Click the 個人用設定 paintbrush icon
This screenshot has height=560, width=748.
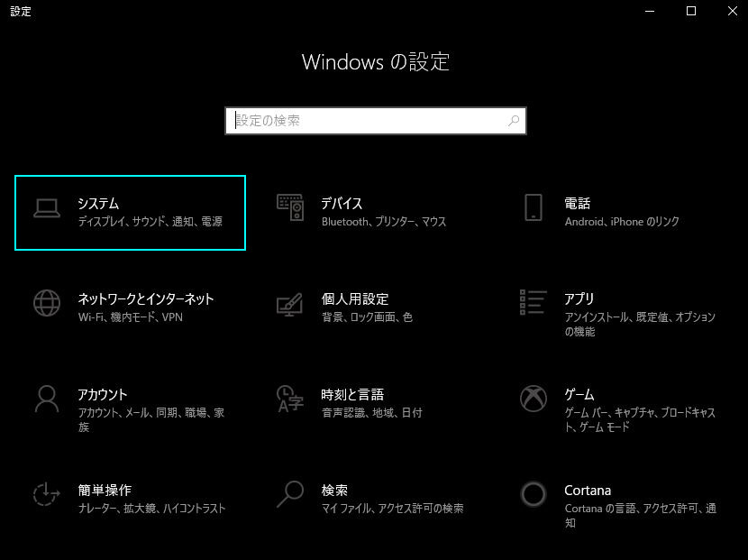pos(289,304)
